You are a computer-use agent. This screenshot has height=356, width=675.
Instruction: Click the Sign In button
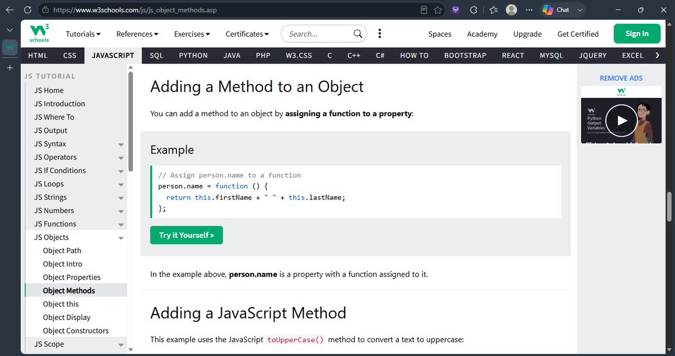637,34
